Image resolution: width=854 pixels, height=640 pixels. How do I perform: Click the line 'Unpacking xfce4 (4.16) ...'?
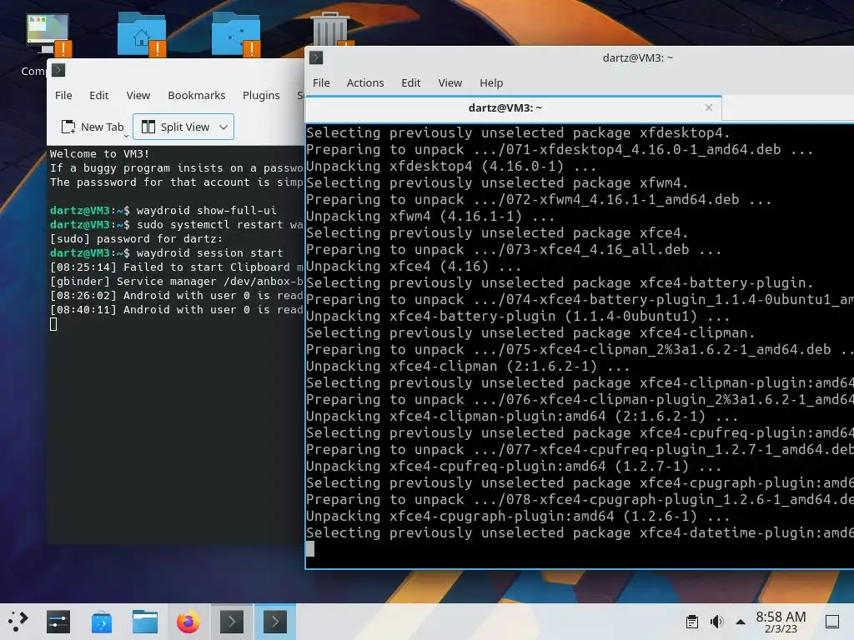pyautogui.click(x=414, y=267)
